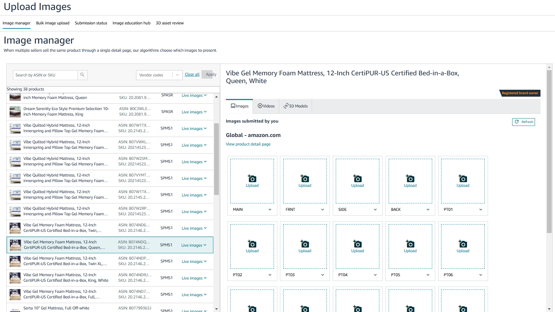Click the camera upload icon in MAIN slot

(x=252, y=179)
